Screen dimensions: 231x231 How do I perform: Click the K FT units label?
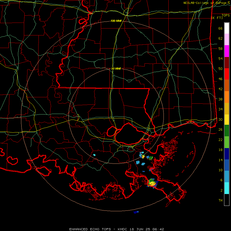coord(217,18)
